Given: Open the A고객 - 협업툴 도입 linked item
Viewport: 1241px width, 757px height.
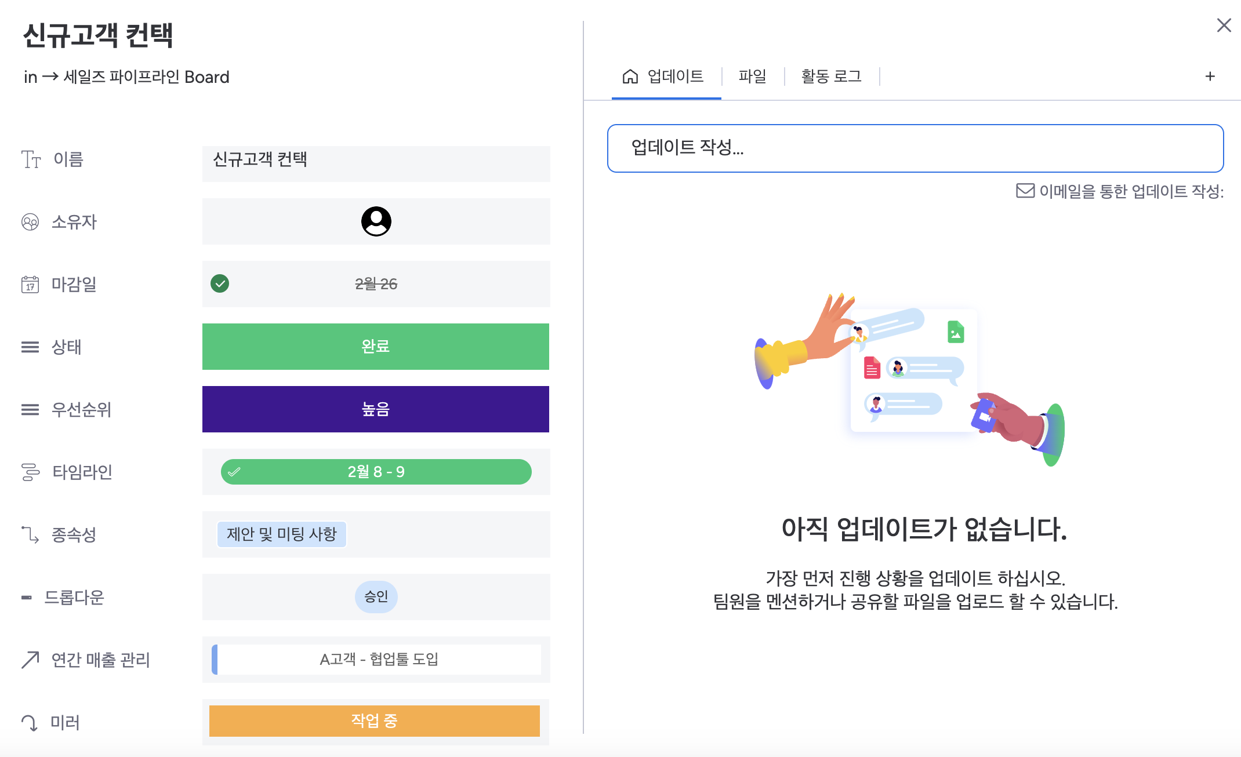Looking at the screenshot, I should (x=379, y=660).
